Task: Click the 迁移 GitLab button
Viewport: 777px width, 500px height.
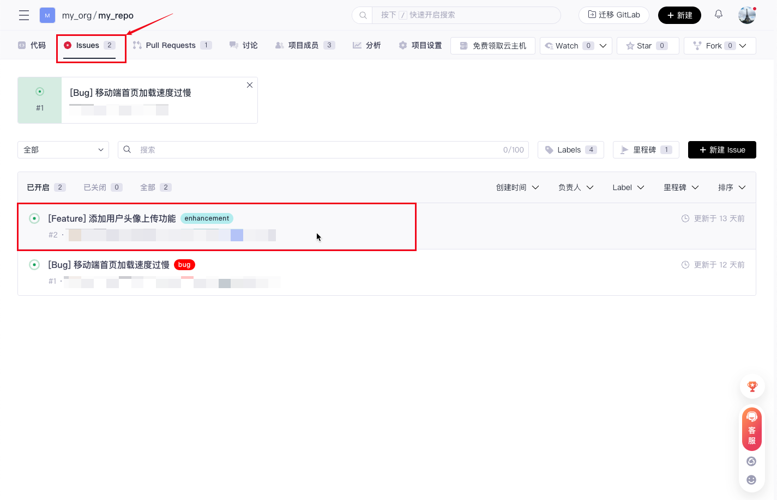Action: click(613, 15)
